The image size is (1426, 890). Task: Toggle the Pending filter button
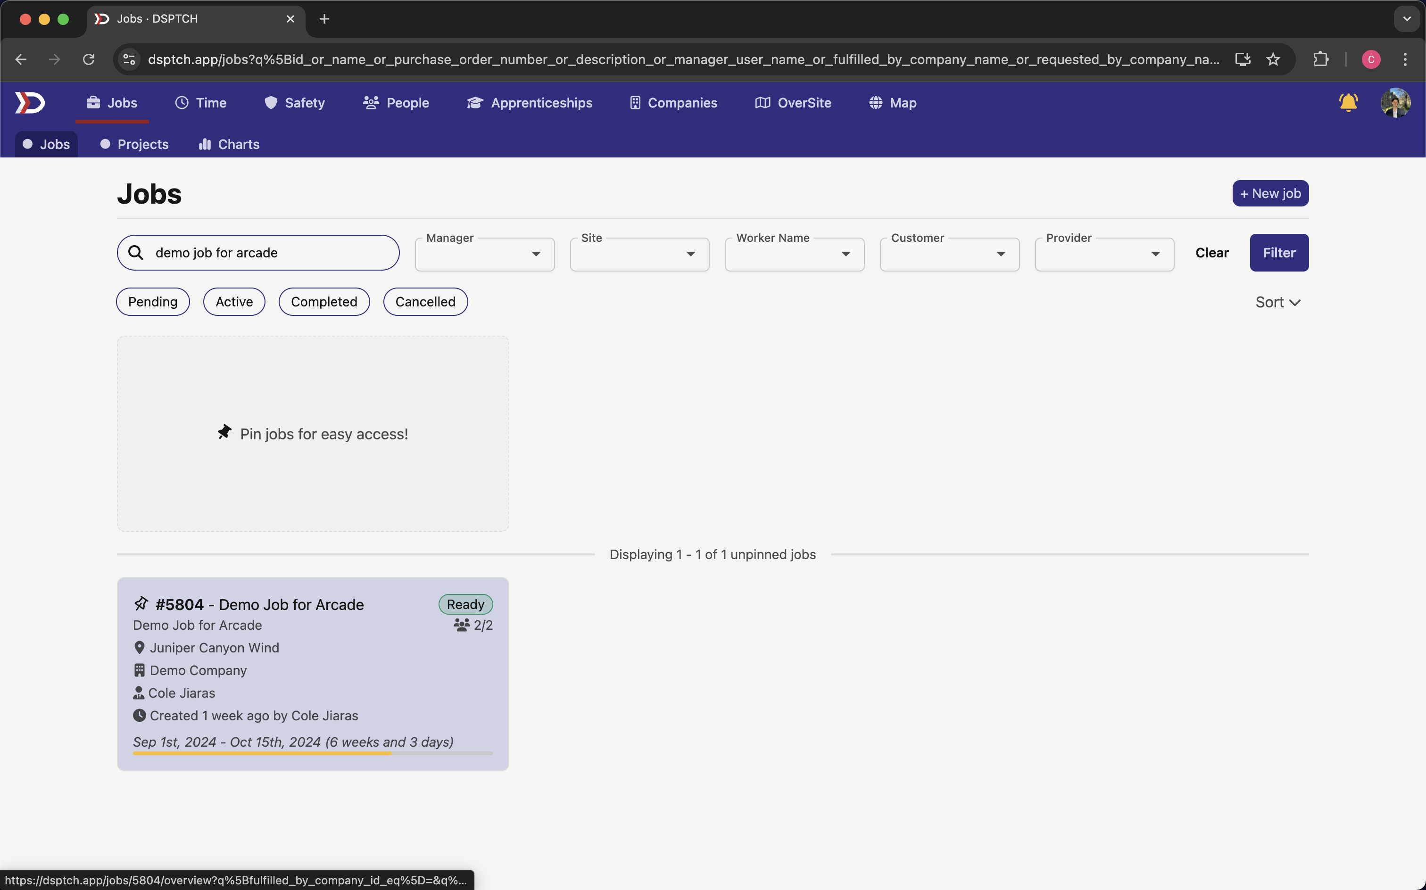[x=153, y=301]
